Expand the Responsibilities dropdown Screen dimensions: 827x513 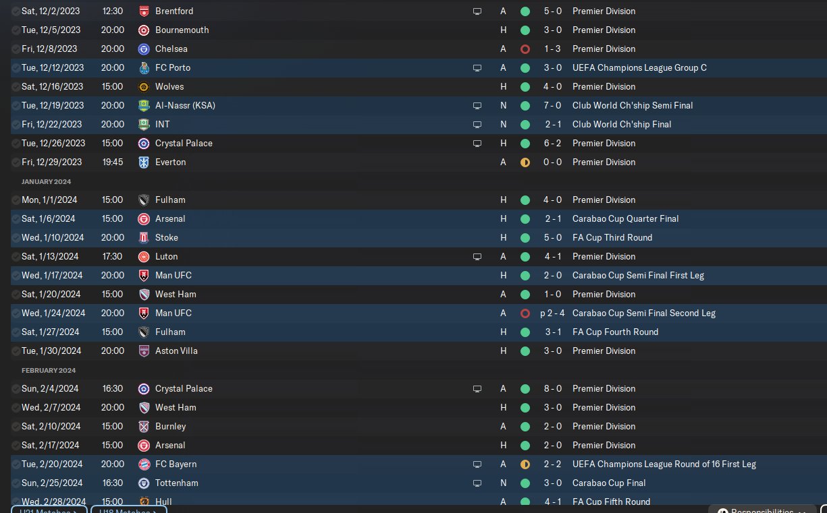coord(763,510)
